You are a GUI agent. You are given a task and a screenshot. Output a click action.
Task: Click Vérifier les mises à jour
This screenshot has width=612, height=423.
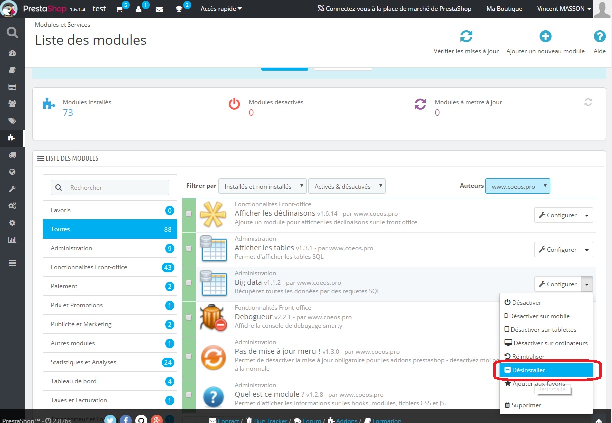466,42
